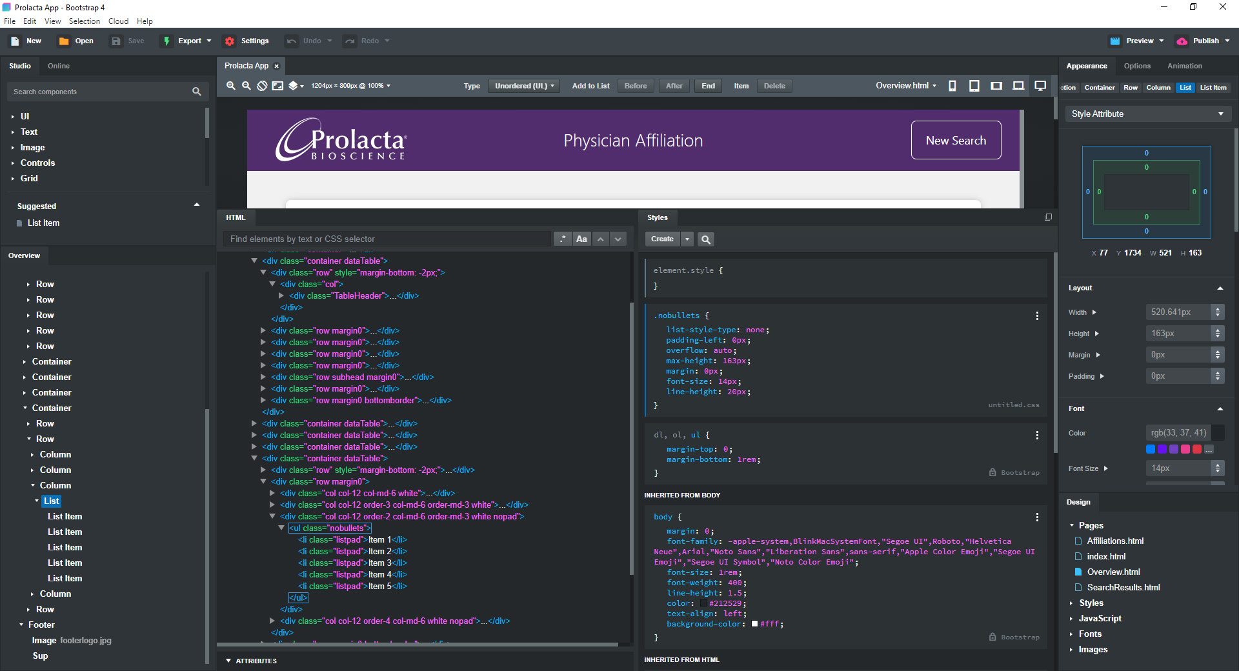Image resolution: width=1239 pixels, height=671 pixels.
Task: Open the layers stack icon dropdown
Action: (296, 86)
